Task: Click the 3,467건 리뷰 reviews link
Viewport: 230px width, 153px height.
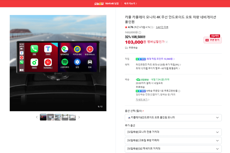Action: pyautogui.click(x=162, y=27)
